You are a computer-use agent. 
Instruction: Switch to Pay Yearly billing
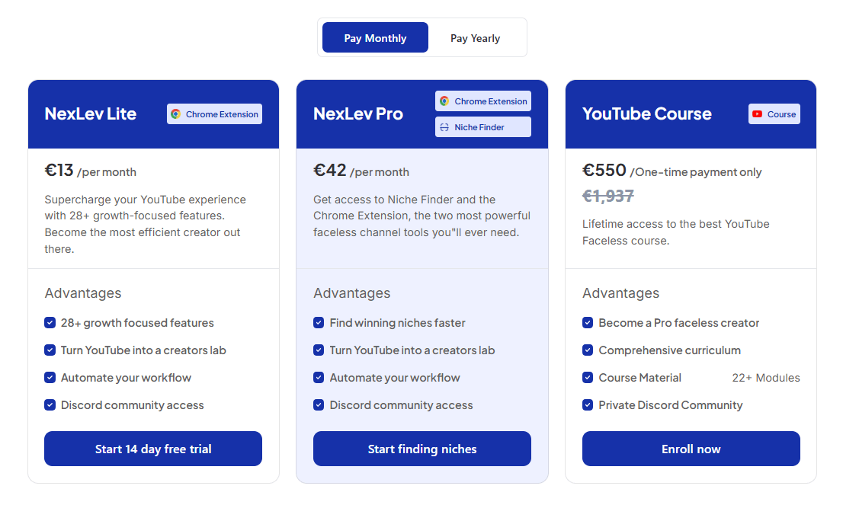point(475,37)
